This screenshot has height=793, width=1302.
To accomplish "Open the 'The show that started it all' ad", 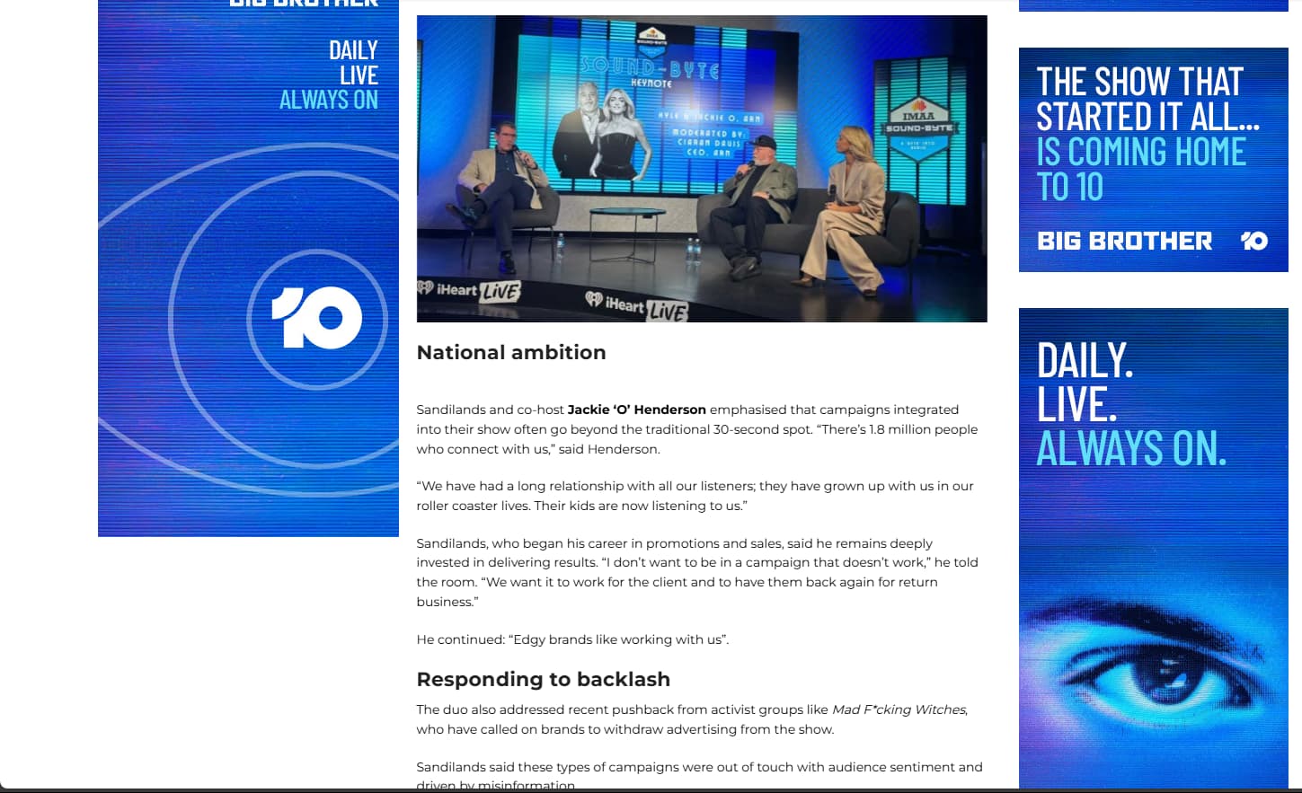I will [x=1154, y=160].
